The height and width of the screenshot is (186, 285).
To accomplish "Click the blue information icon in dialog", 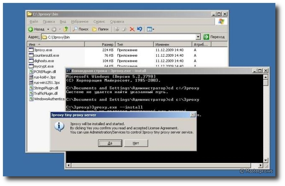I will (59, 127).
